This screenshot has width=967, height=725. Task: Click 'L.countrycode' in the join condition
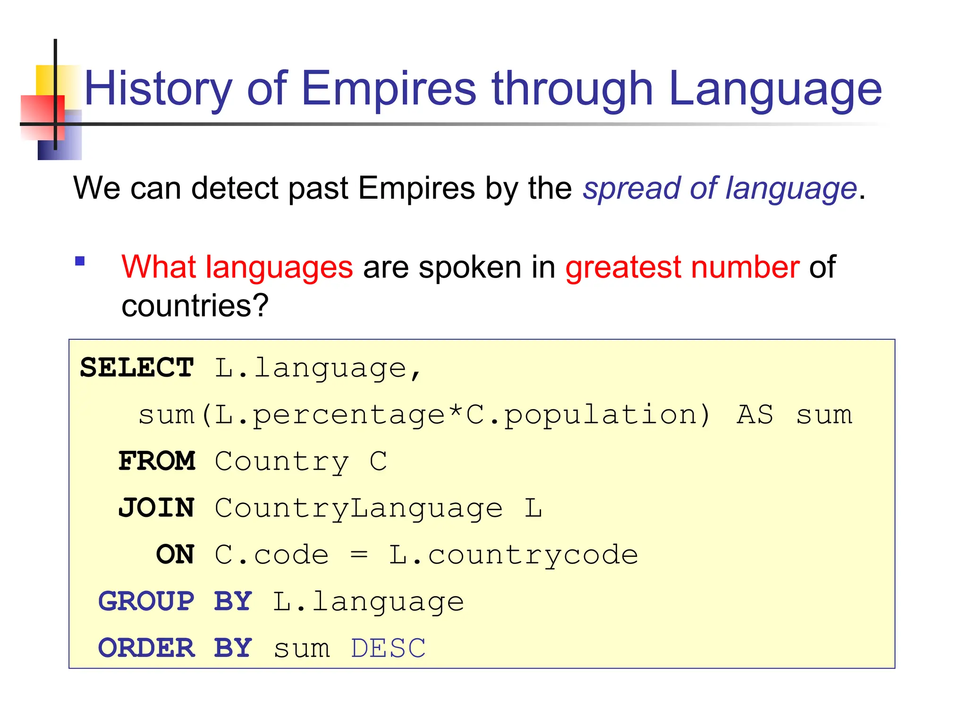coord(513,555)
